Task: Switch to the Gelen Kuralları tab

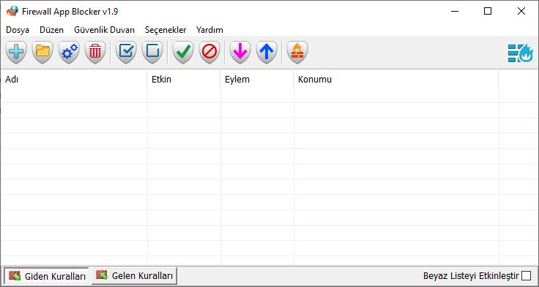Action: point(135,275)
